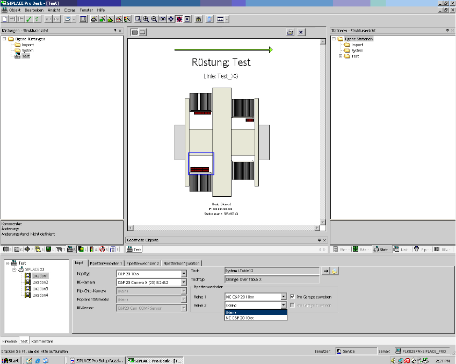The height and width of the screenshot is (364, 456).
Task: Click the padlock icon in toolbar
Action: coord(198,19)
